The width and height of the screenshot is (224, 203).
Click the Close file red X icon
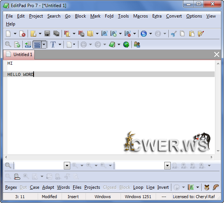(x=22, y=34)
